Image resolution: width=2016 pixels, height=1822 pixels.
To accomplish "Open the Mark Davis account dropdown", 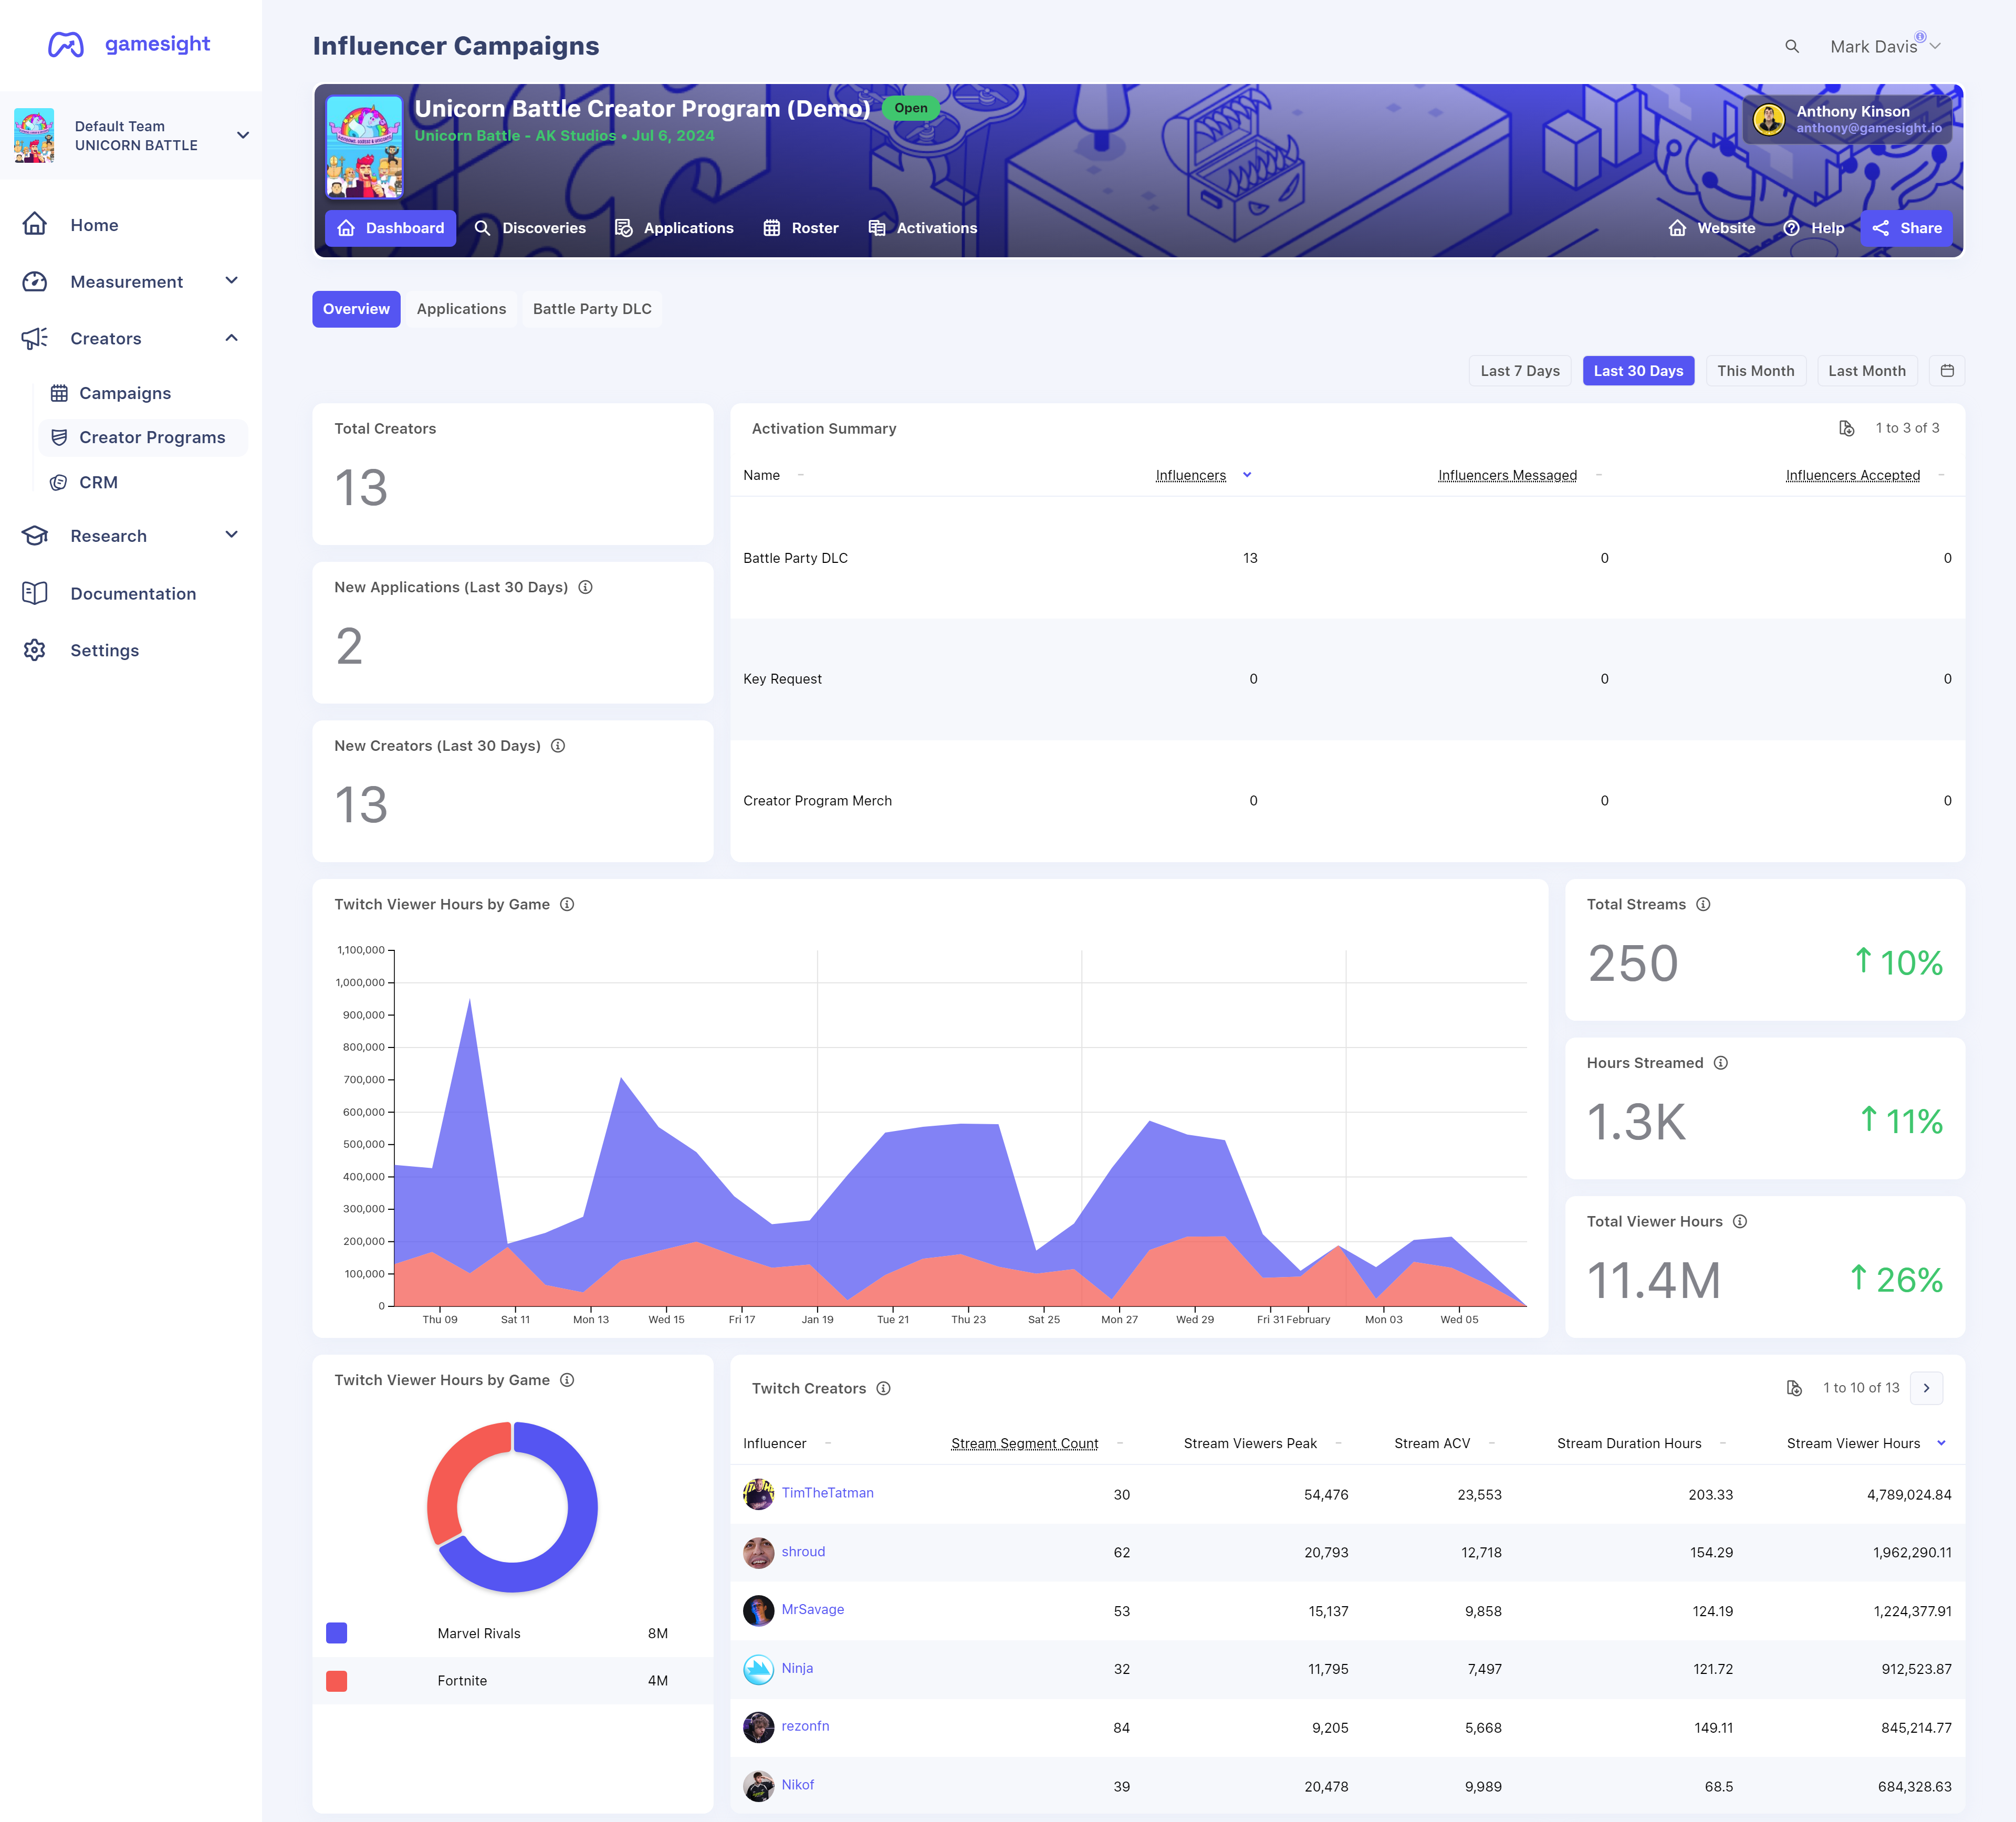I will [1885, 46].
